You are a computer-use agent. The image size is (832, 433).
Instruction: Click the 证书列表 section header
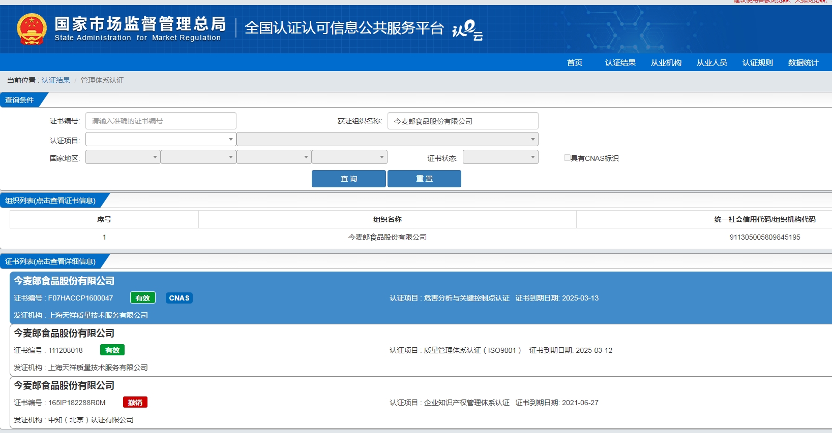coord(50,261)
